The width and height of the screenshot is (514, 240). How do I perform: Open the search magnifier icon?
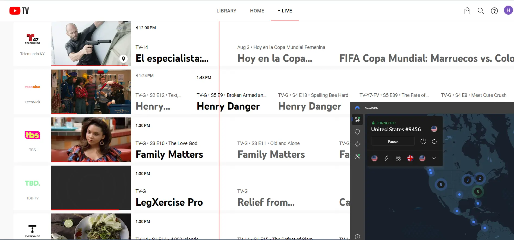tap(481, 11)
